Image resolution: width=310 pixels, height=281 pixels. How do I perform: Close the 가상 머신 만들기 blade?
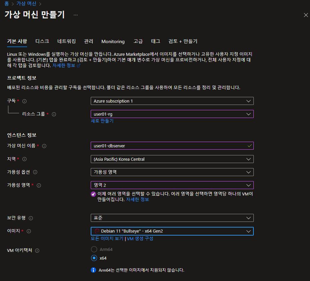pyautogui.click(x=306, y=15)
